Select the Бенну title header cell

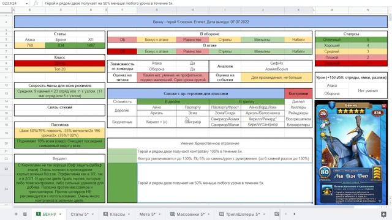201,22
